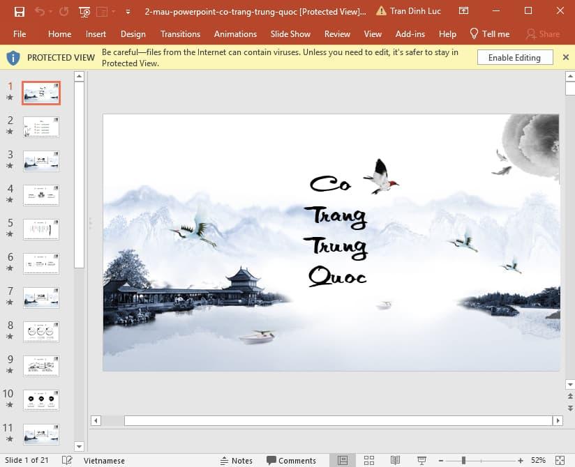Switch to Slide Sorter view icon
Image resolution: width=575 pixels, height=467 pixels.
click(x=368, y=460)
